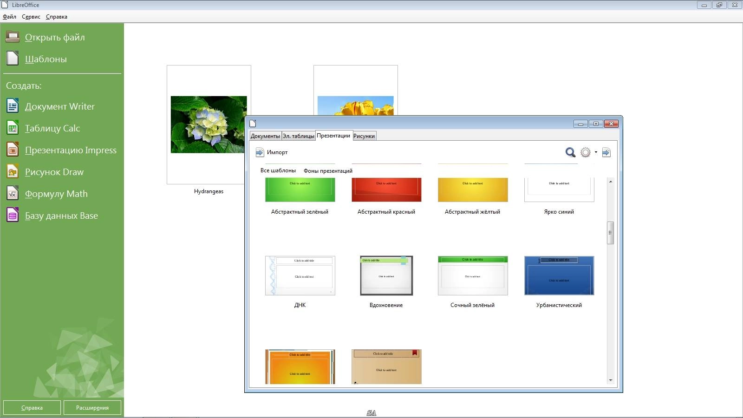
Task: Click the Templates document icon in sidebar
Action: point(13,59)
